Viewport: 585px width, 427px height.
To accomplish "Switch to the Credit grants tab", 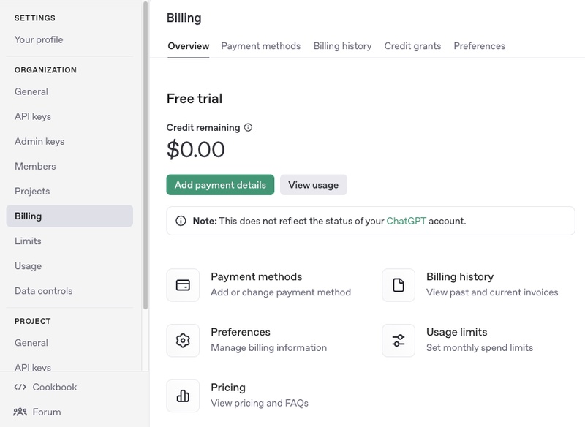I will coord(412,46).
